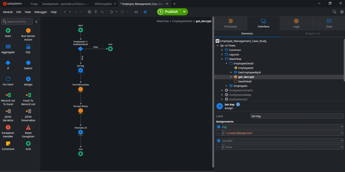This screenshot has width=345, height=172.
Task: Select the Employee_Id assign node on the canvas
Action: 81,132
